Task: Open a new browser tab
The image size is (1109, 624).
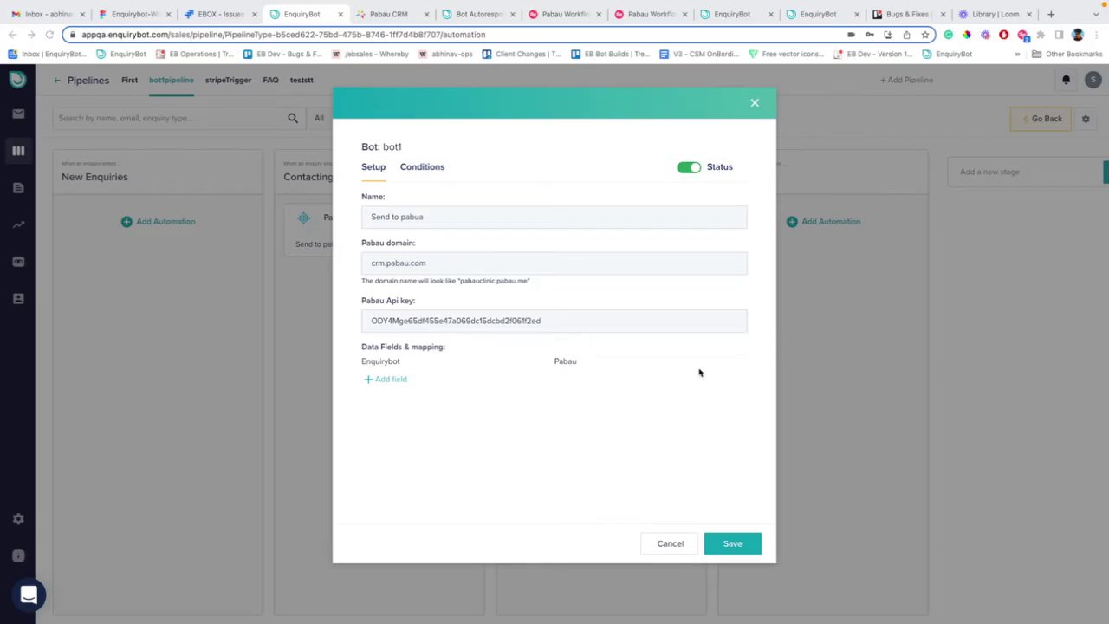Action: click(x=1051, y=14)
